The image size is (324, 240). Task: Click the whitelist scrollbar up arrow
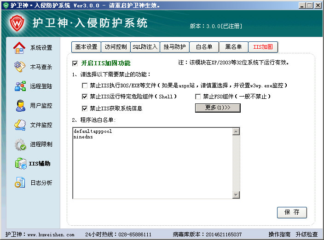(236, 131)
